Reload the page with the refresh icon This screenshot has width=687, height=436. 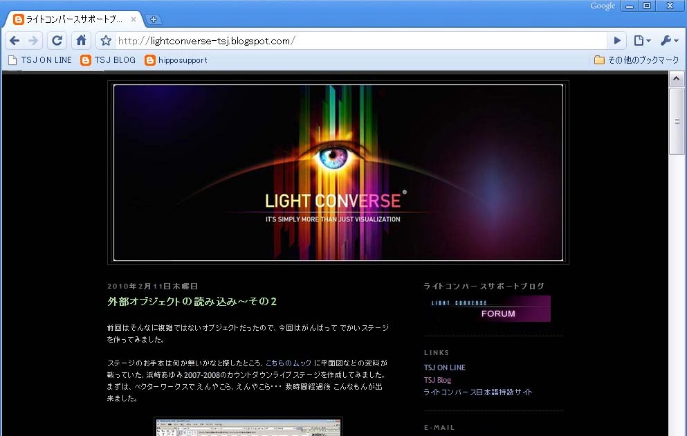tap(57, 41)
